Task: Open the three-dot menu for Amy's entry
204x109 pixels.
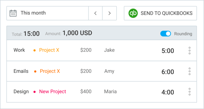Action: pos(189,71)
